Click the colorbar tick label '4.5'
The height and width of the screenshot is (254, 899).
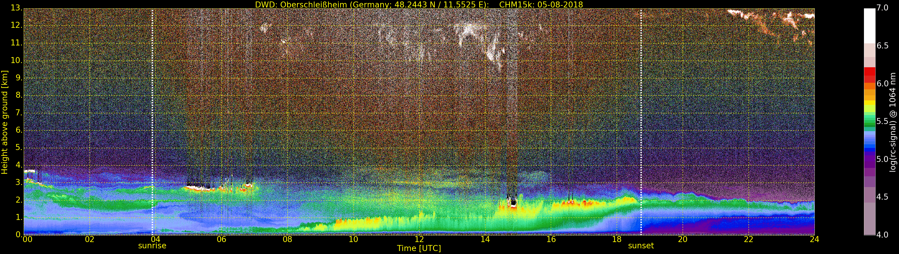882,197
